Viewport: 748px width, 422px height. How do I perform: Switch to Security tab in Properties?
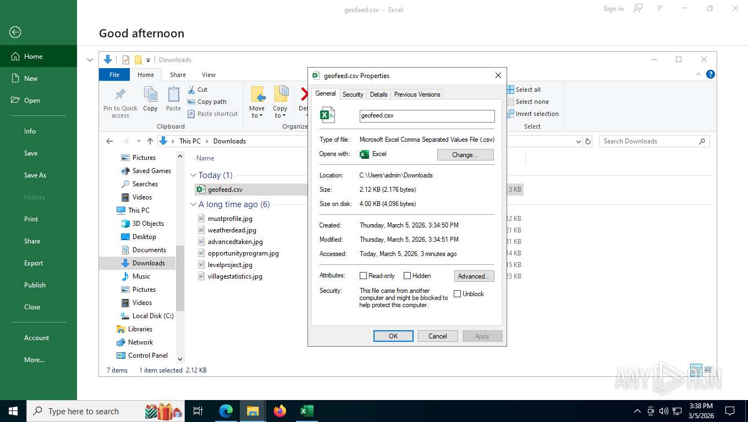pyautogui.click(x=353, y=95)
